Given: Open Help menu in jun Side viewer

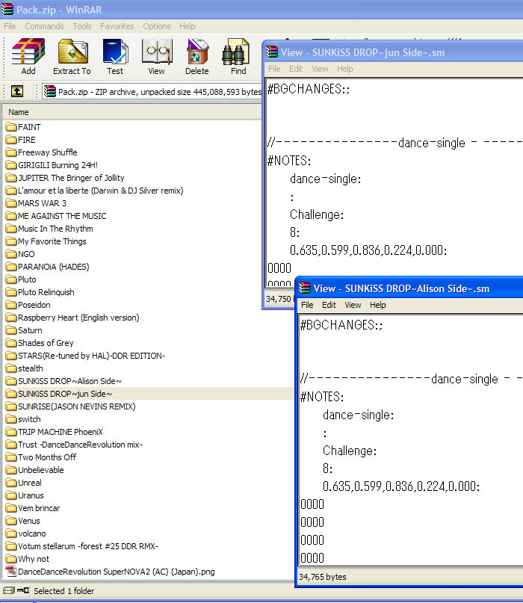Looking at the screenshot, I should [x=345, y=69].
